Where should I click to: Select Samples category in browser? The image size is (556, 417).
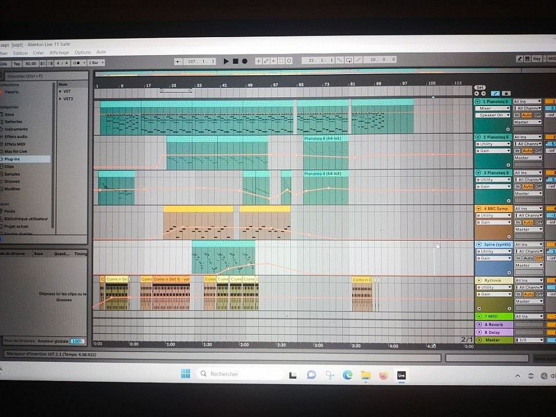pos(13,174)
